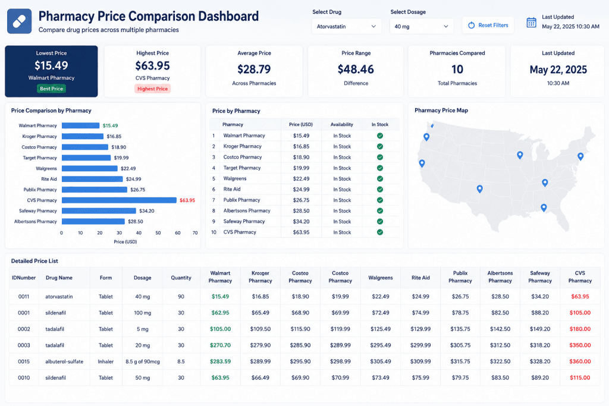Open the Select Drug Atorvastatin dropdown
Screen dimensions: 609x406
pyautogui.click(x=346, y=26)
